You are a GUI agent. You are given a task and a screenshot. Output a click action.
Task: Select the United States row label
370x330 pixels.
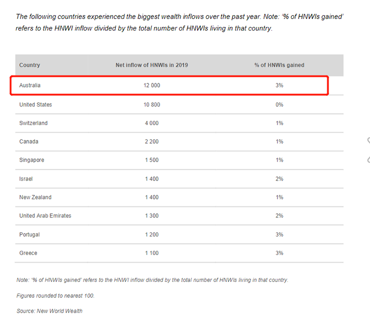click(x=35, y=105)
